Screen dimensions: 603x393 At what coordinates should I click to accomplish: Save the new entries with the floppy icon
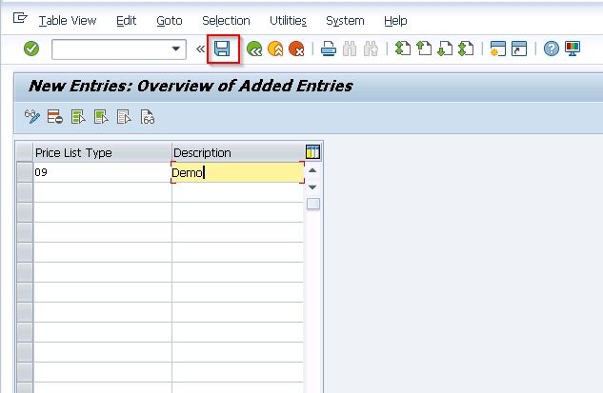pyautogui.click(x=222, y=49)
